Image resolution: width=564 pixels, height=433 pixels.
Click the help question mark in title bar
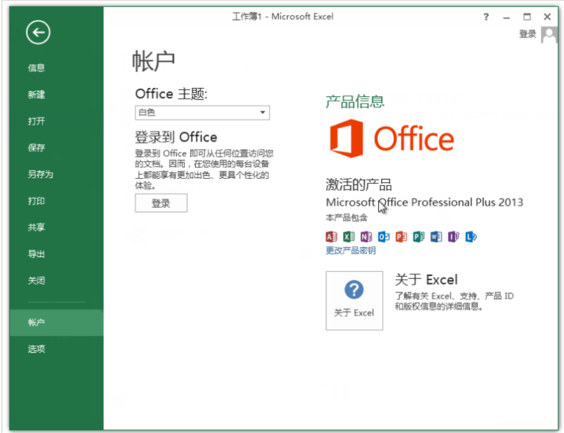click(x=487, y=17)
